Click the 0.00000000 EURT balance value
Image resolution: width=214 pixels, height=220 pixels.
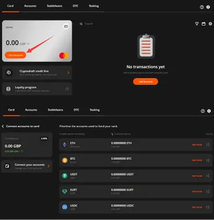tap(122, 190)
